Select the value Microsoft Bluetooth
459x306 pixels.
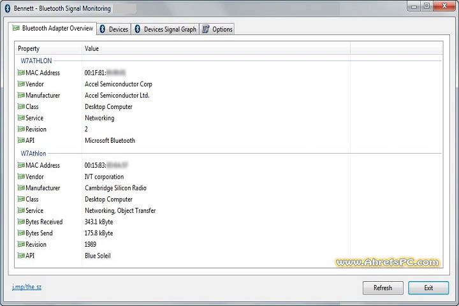pos(110,140)
